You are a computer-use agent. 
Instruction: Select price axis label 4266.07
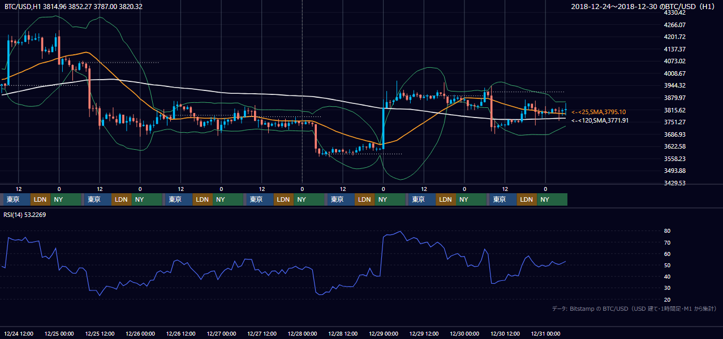click(x=674, y=25)
